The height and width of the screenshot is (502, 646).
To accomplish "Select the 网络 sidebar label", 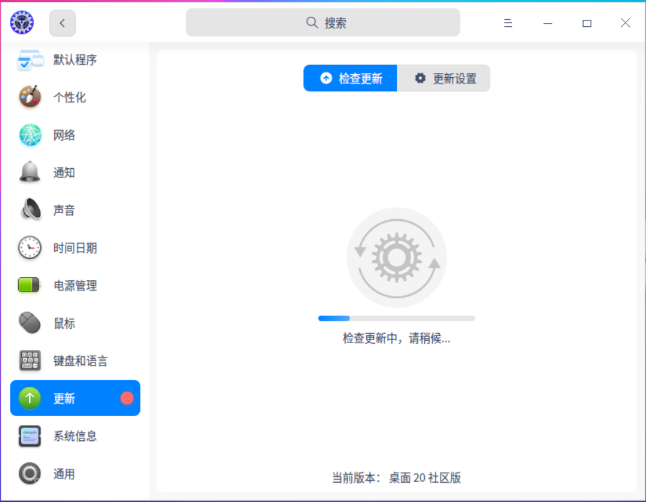I will (x=64, y=135).
